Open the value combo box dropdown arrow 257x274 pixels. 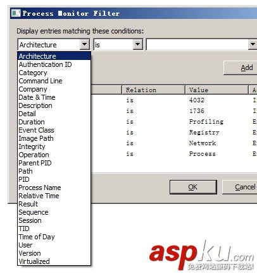[x=253, y=44]
